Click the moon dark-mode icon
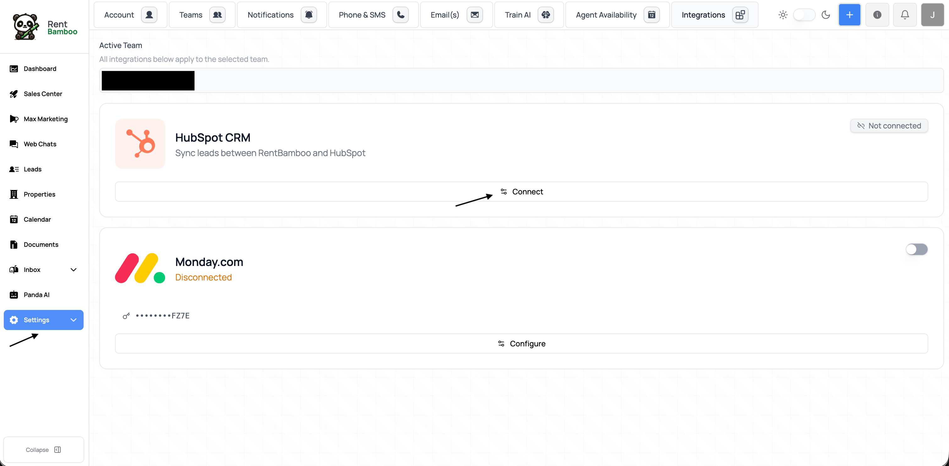The height and width of the screenshot is (466, 949). click(826, 15)
